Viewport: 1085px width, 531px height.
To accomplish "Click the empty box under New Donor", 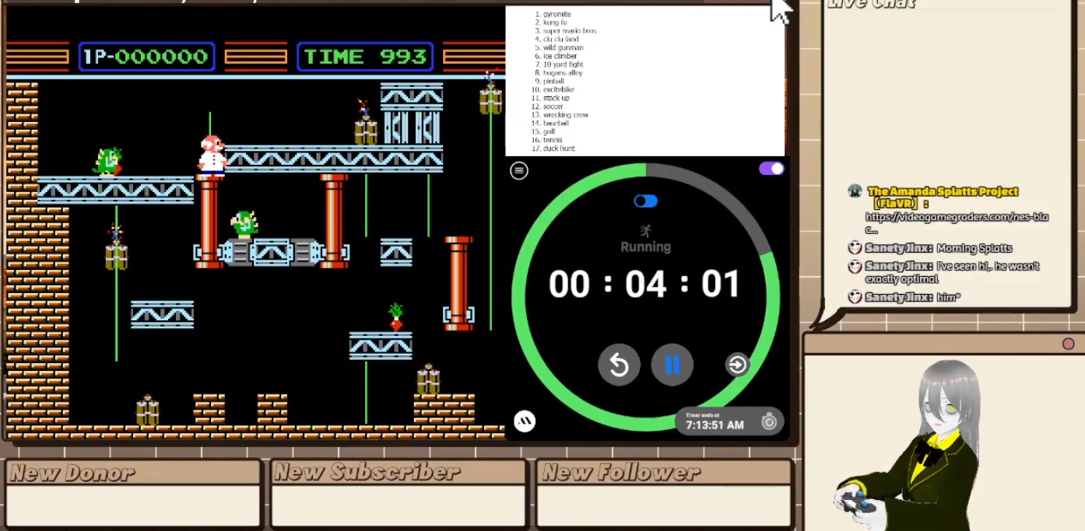I will 133,505.
